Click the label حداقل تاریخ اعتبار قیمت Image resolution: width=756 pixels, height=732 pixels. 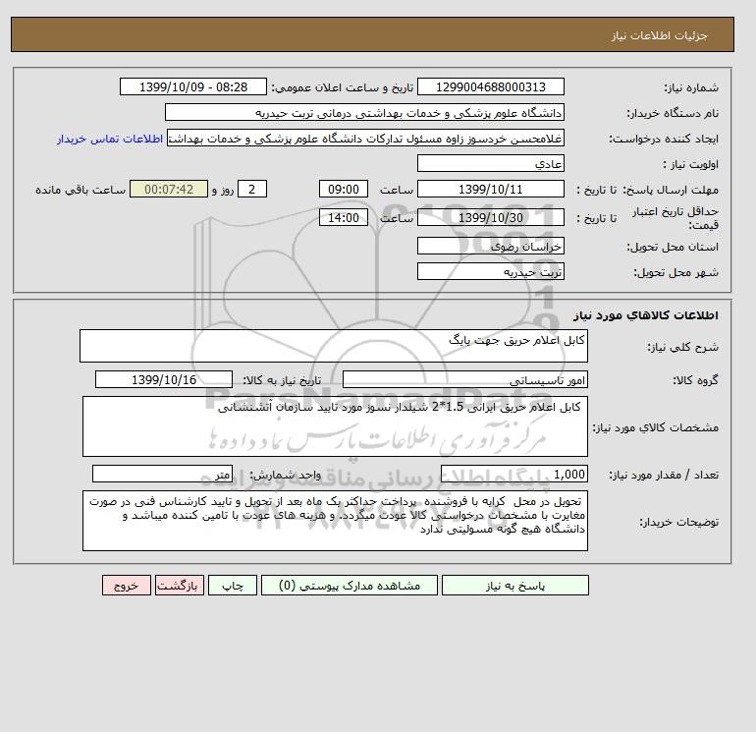(675, 218)
